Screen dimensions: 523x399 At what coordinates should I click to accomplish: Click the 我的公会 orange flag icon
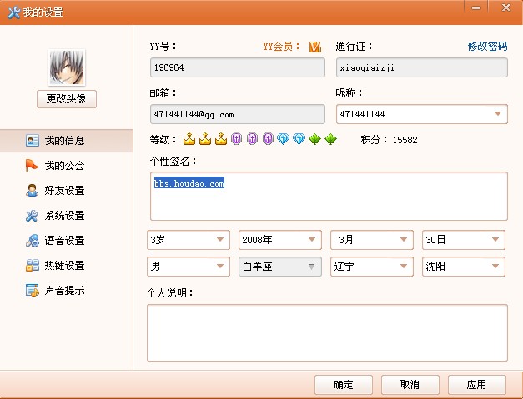[32, 166]
